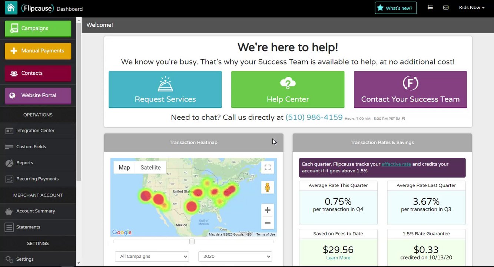
Task: Open the Kids Now account dropdown
Action: click(x=471, y=7)
